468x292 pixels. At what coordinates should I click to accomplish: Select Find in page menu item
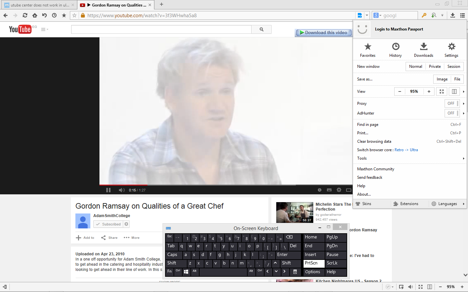pyautogui.click(x=409, y=125)
